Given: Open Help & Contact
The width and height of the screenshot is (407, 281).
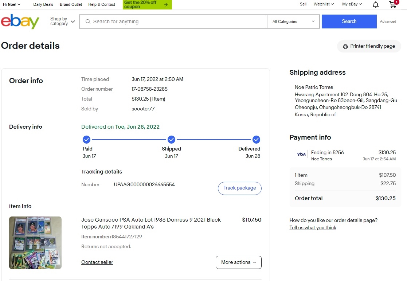Looking at the screenshot, I should (102, 4).
